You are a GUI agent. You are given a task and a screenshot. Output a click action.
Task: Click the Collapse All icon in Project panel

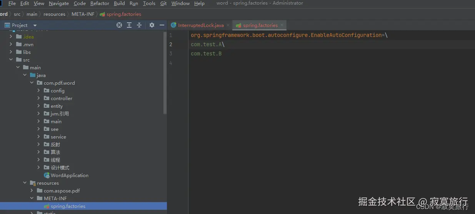pyautogui.click(x=139, y=25)
